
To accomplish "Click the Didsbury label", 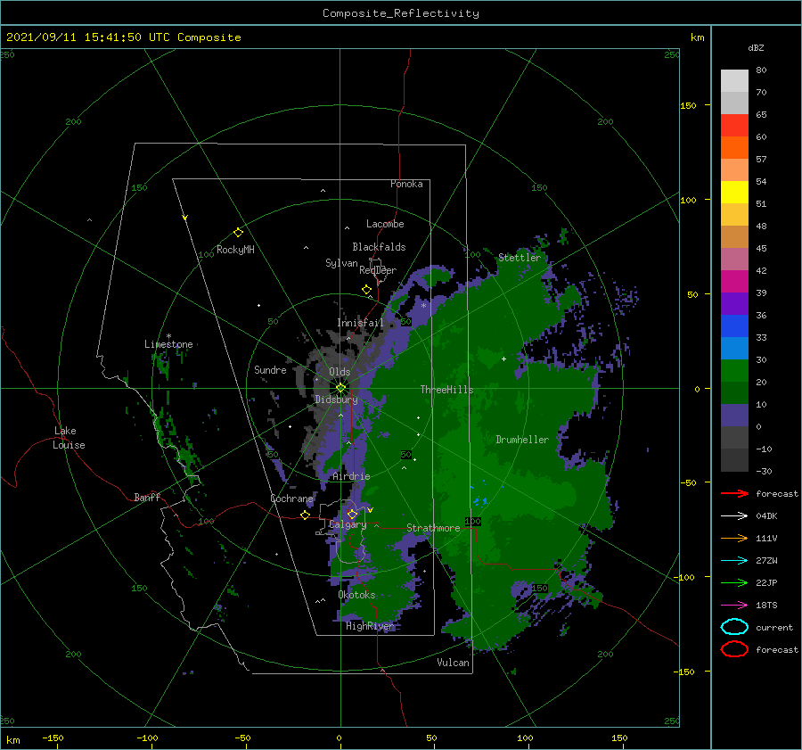I will click(336, 400).
